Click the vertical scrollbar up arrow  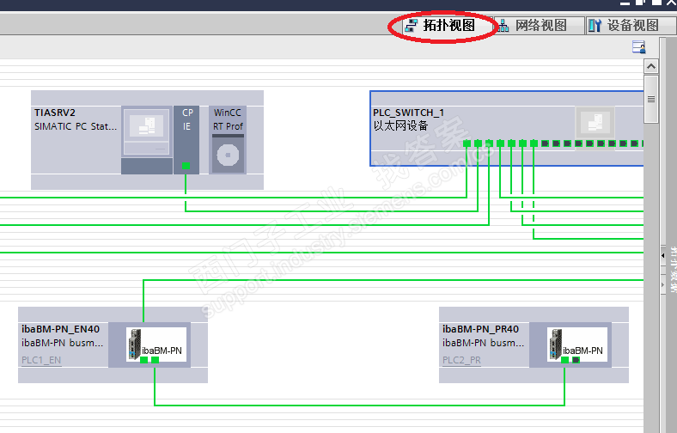[651, 66]
